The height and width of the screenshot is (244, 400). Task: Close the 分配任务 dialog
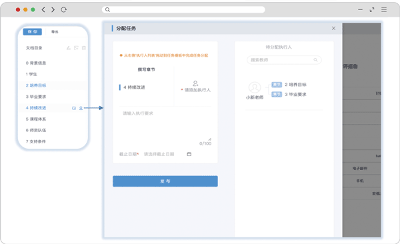pyautogui.click(x=333, y=28)
